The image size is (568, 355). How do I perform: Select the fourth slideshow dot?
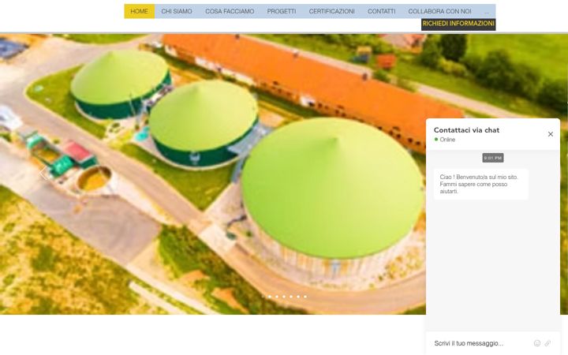[x=291, y=297]
